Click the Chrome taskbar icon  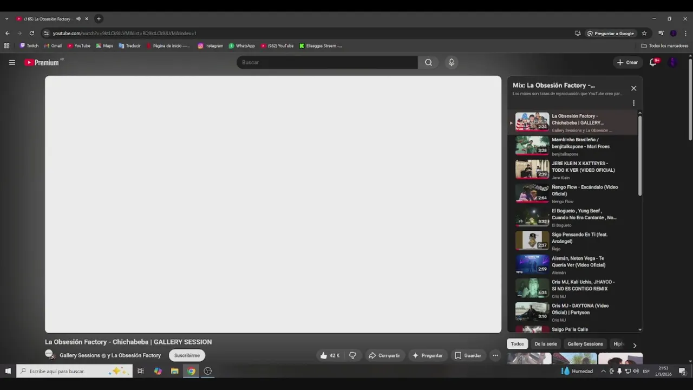pos(191,371)
